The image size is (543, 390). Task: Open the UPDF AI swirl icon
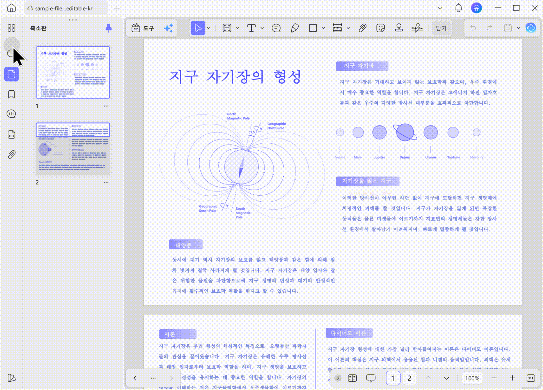pos(531,28)
